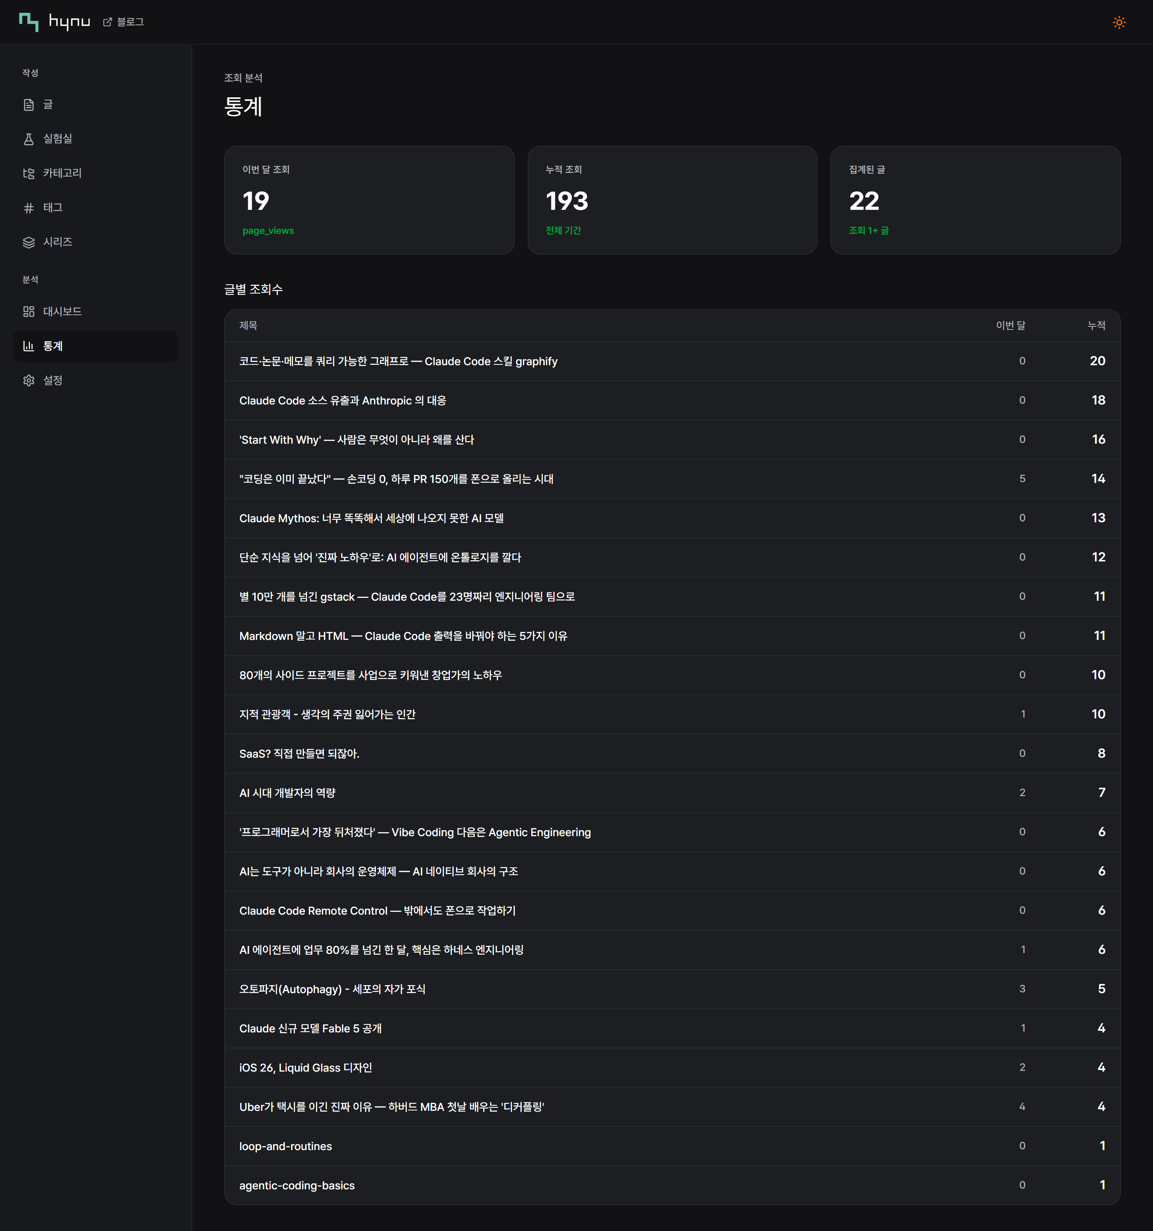Screen dimensions: 1153x1231
Task: Select the Claude Code Remote Control title
Action: (x=378, y=910)
